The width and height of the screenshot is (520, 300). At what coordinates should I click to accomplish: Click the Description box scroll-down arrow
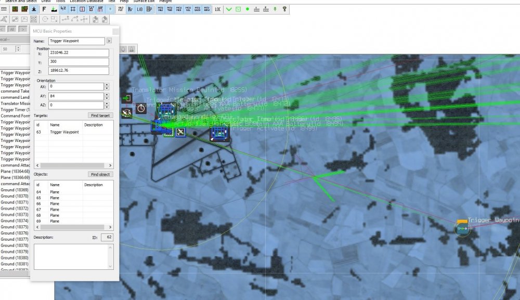[110, 266]
